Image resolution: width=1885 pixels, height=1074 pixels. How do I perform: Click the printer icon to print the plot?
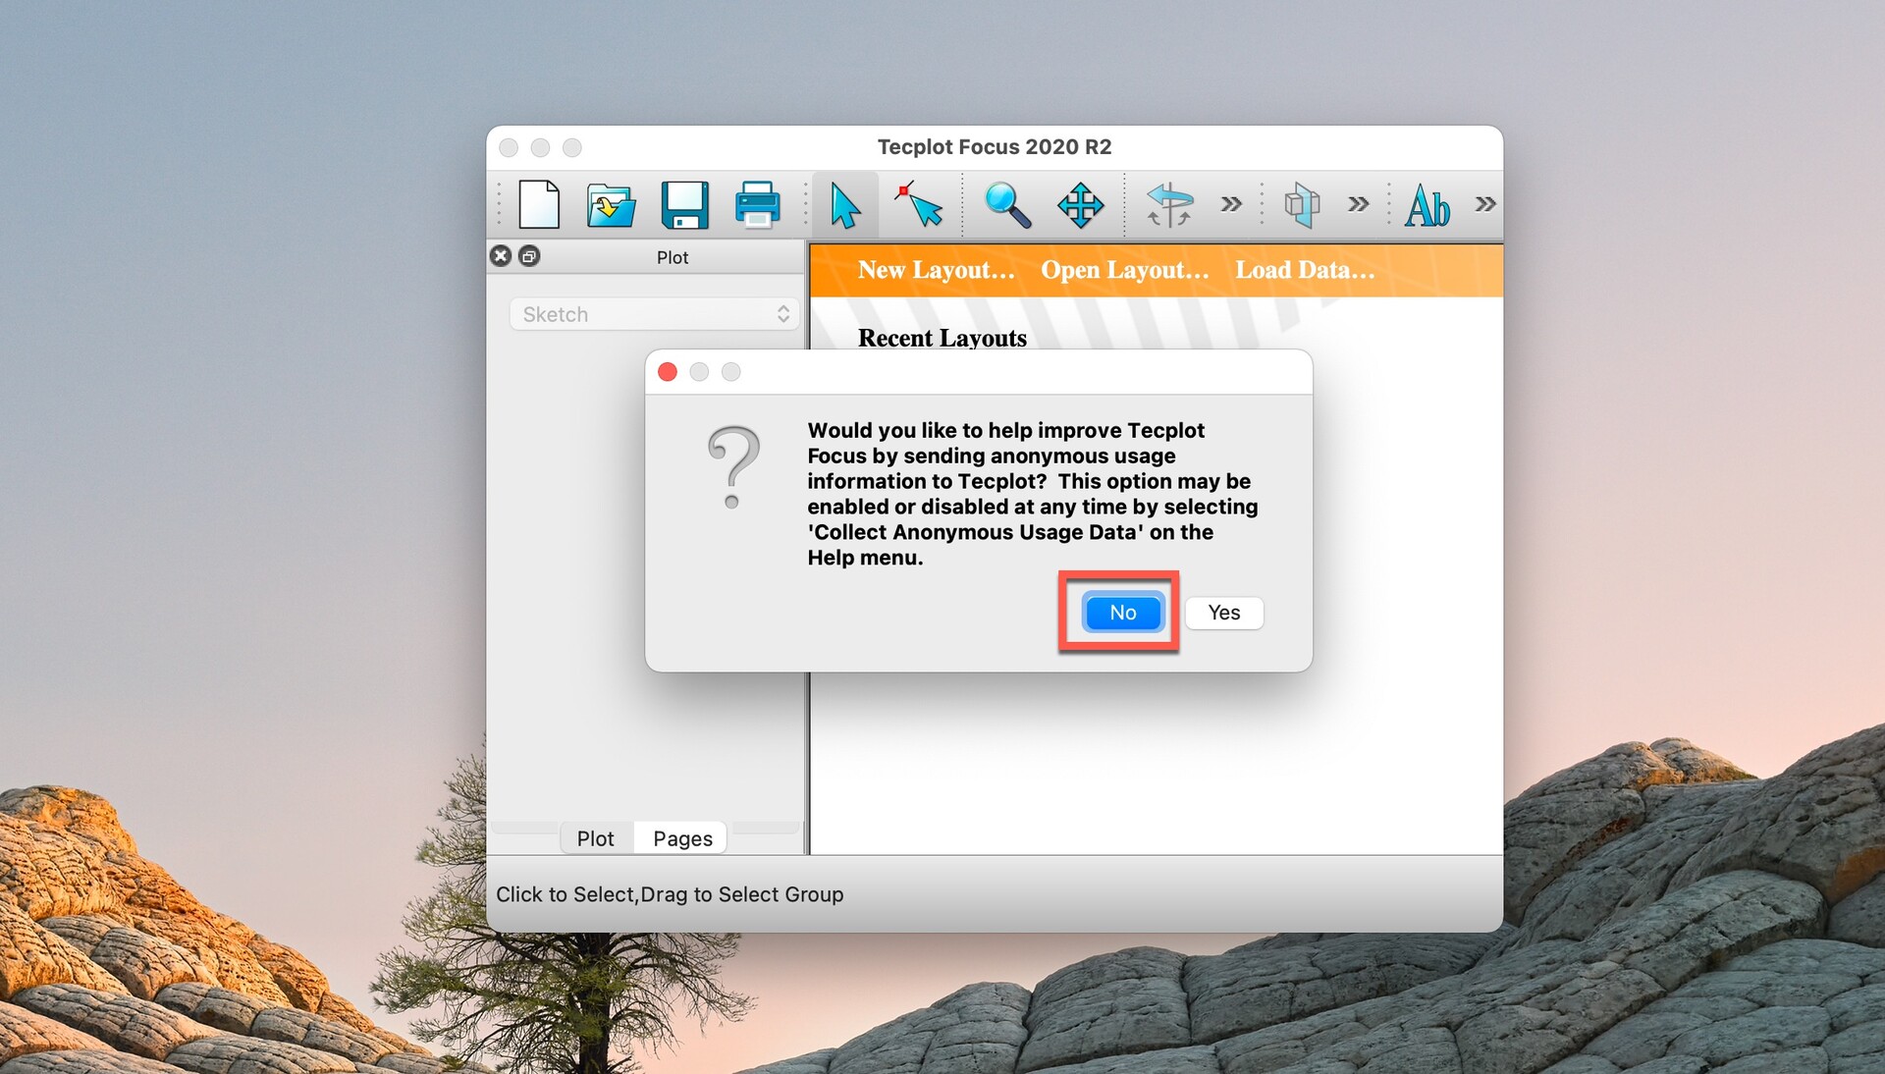click(x=757, y=204)
